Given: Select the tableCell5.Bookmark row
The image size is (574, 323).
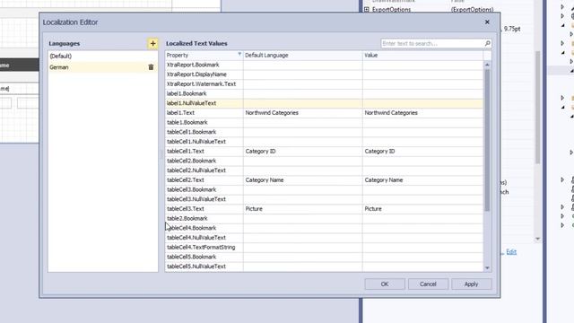Looking at the screenshot, I should 324,257.
